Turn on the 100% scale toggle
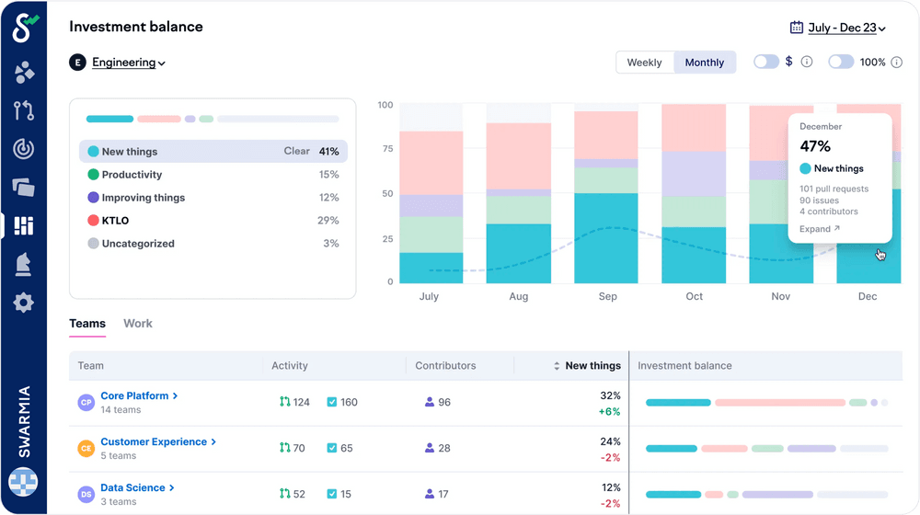The width and height of the screenshot is (920, 515). pos(841,63)
